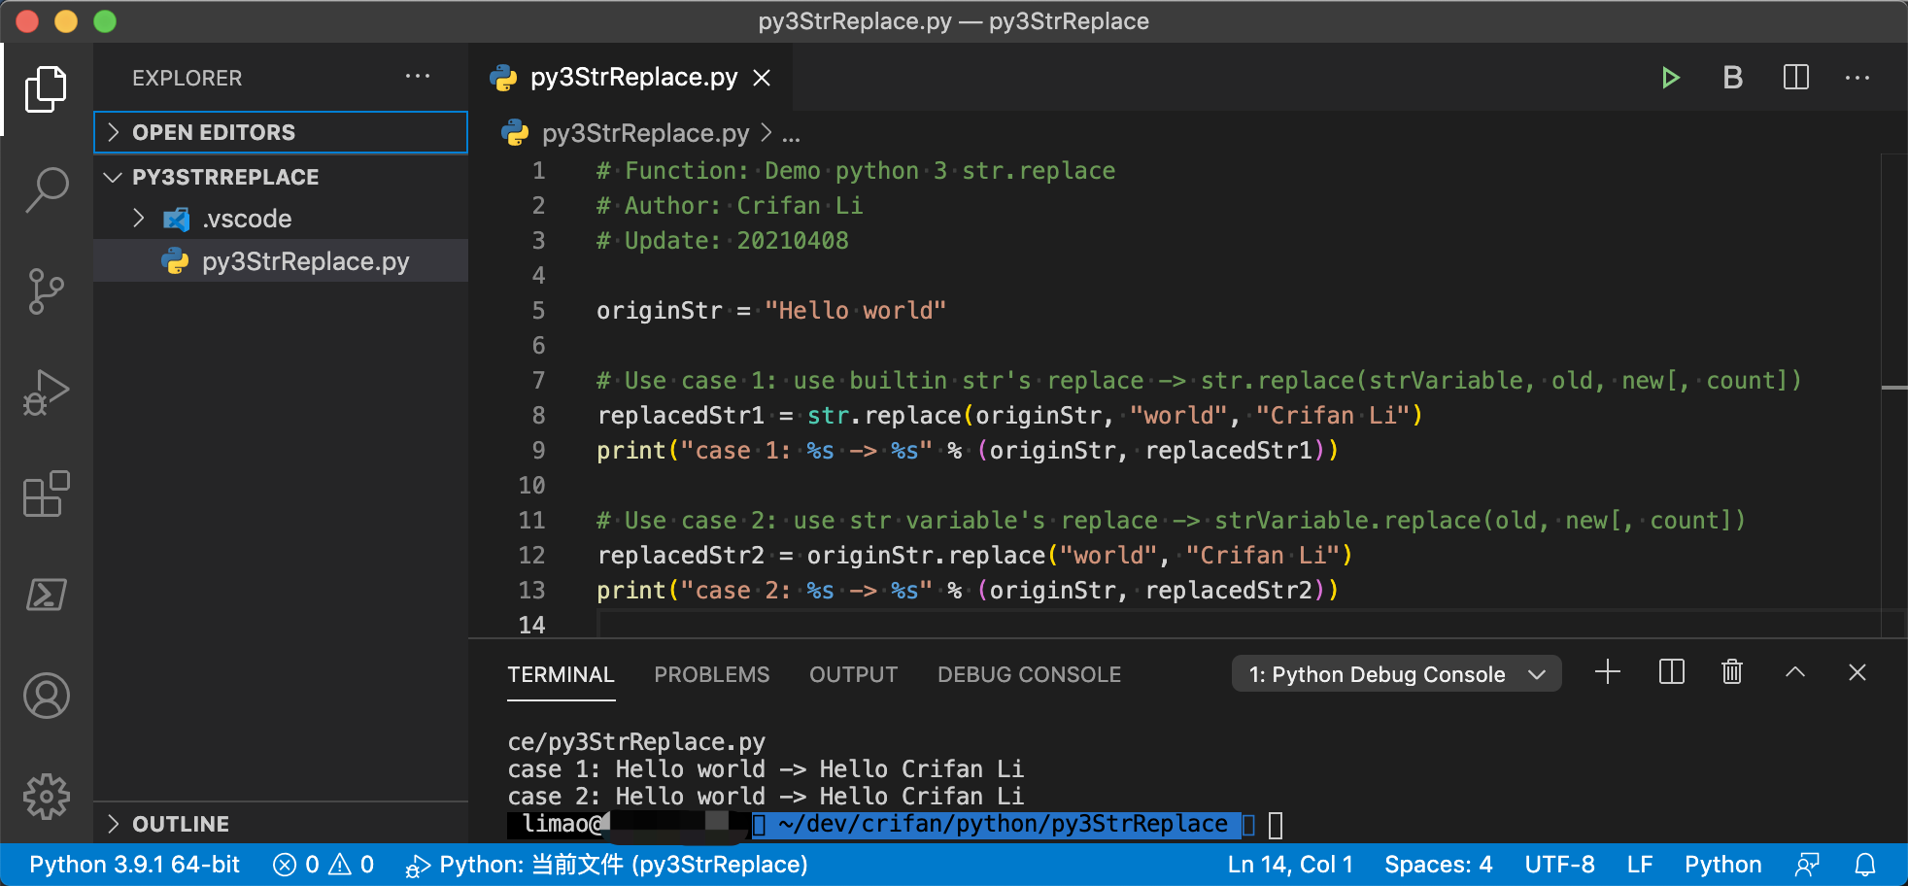Select the Python 3.9.1 64-bit interpreter
1908x886 pixels.
134,865
